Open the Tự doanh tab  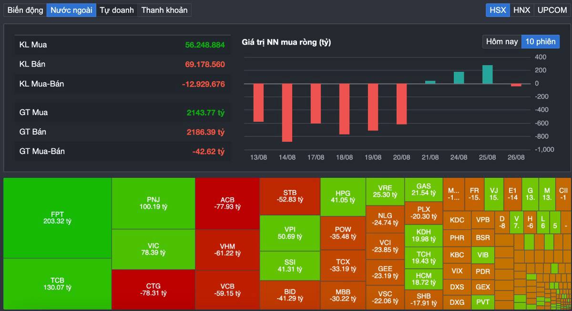[117, 10]
